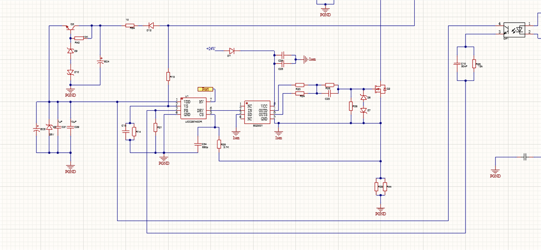Click the CS pin label on U1
Screen dimensions: 541x250
[x=201, y=115]
